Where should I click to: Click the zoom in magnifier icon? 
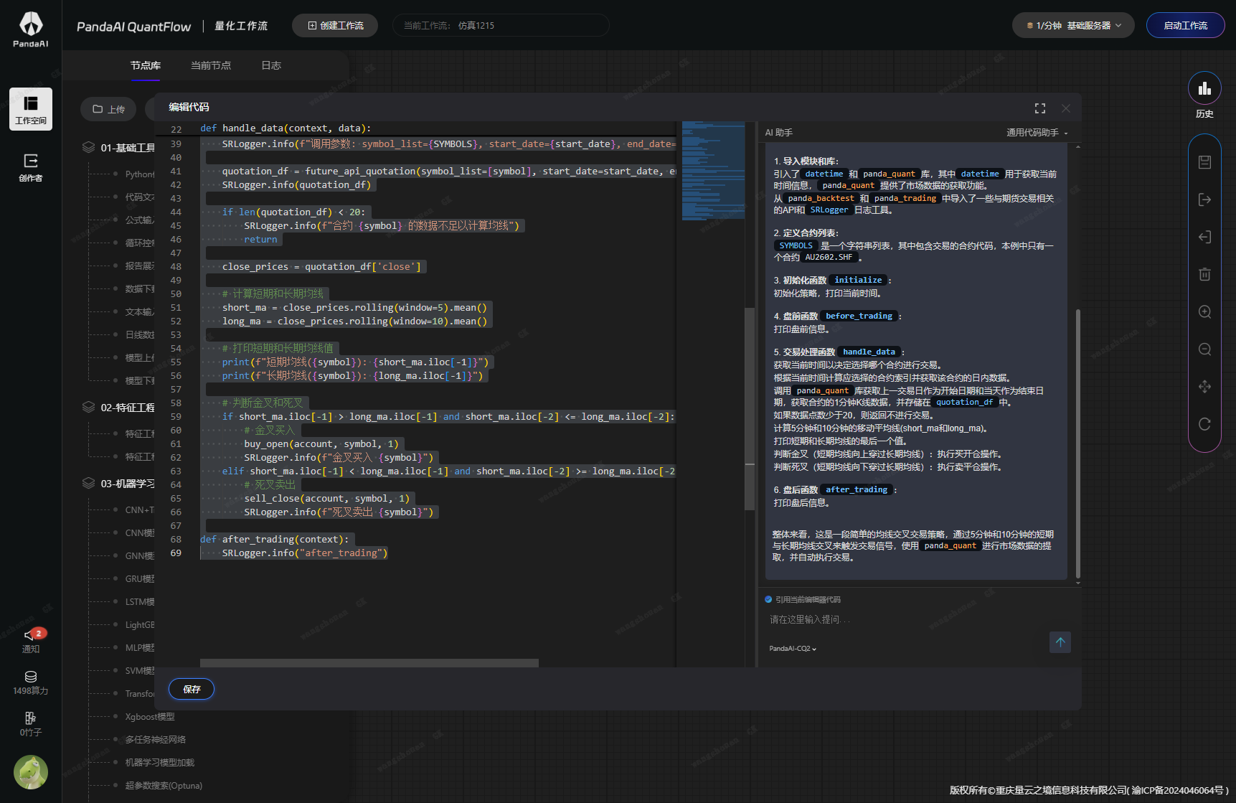pyautogui.click(x=1205, y=311)
